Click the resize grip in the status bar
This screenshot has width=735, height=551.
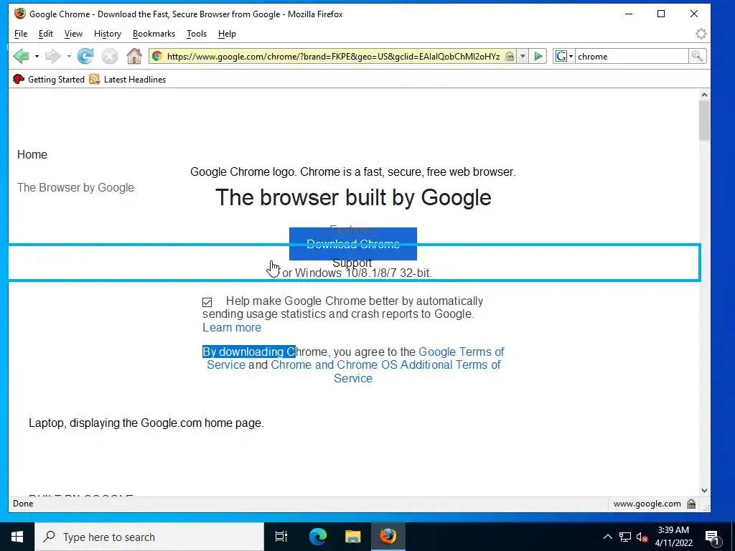coord(706,507)
